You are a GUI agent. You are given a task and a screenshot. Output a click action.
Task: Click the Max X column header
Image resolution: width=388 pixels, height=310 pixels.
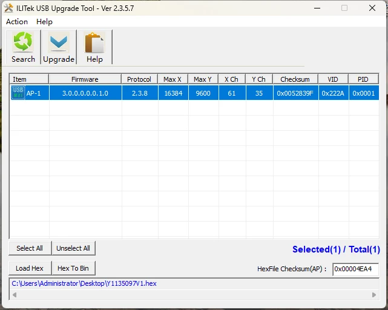[x=173, y=79]
